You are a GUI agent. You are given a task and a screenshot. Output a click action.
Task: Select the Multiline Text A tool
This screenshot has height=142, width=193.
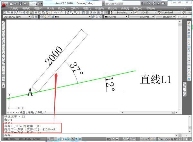point(3,86)
